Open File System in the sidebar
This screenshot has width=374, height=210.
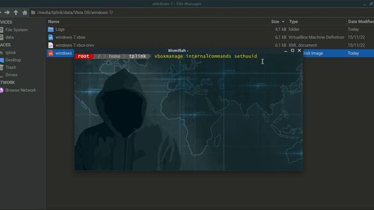click(x=16, y=30)
